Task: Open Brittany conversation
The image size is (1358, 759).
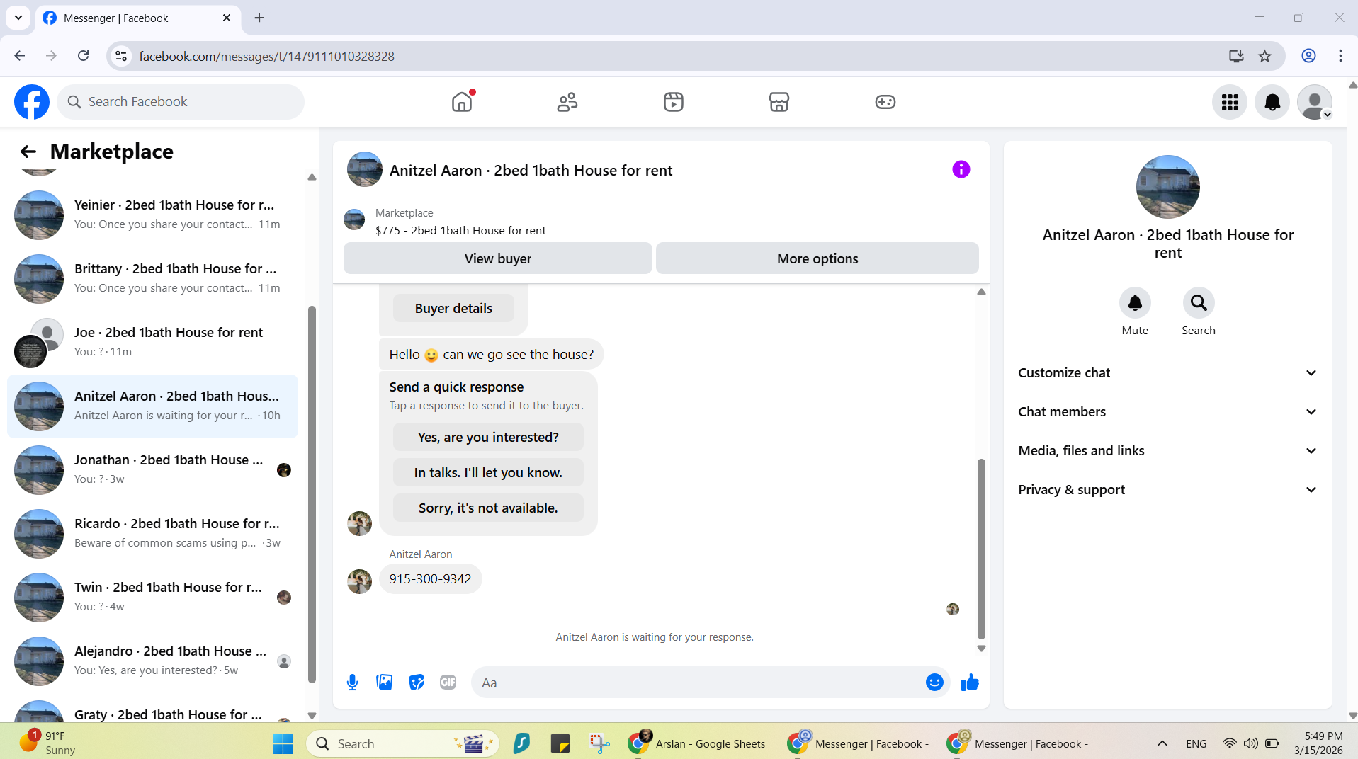Action: click(152, 279)
